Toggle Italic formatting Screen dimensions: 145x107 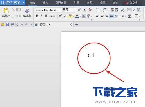(x=41, y=16)
